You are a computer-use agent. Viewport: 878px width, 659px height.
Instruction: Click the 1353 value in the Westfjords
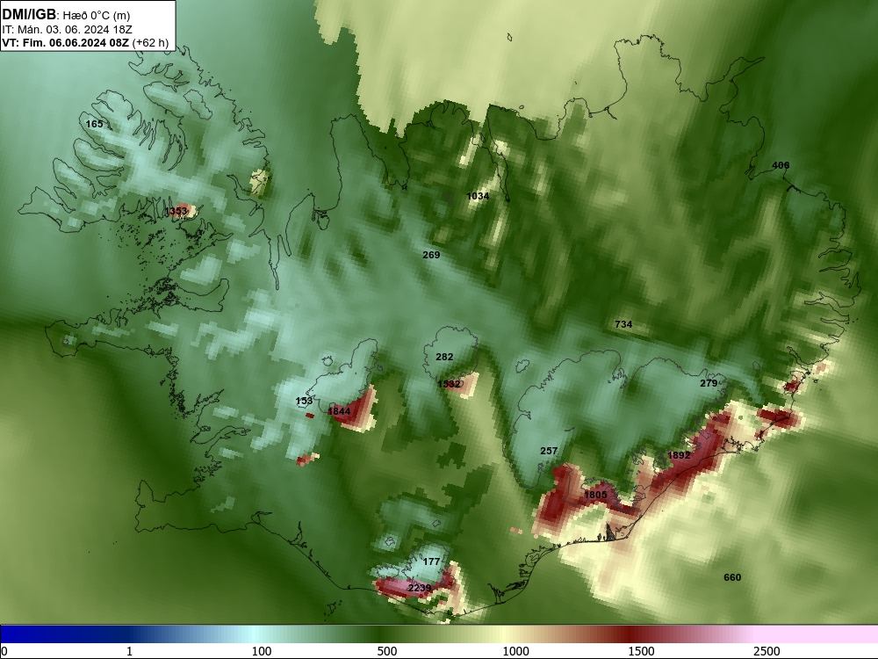click(176, 211)
